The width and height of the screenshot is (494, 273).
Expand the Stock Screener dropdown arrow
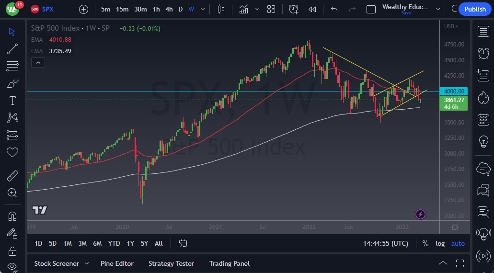coord(87,263)
